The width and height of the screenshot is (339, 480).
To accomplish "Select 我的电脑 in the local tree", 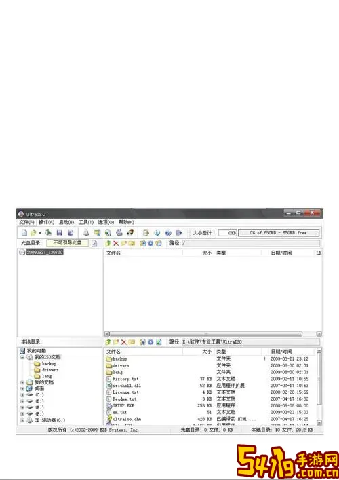I will pos(37,351).
